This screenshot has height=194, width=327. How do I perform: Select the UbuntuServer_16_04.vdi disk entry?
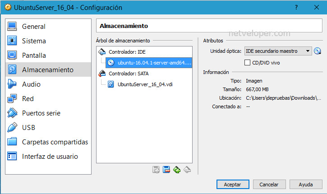coord(145,84)
